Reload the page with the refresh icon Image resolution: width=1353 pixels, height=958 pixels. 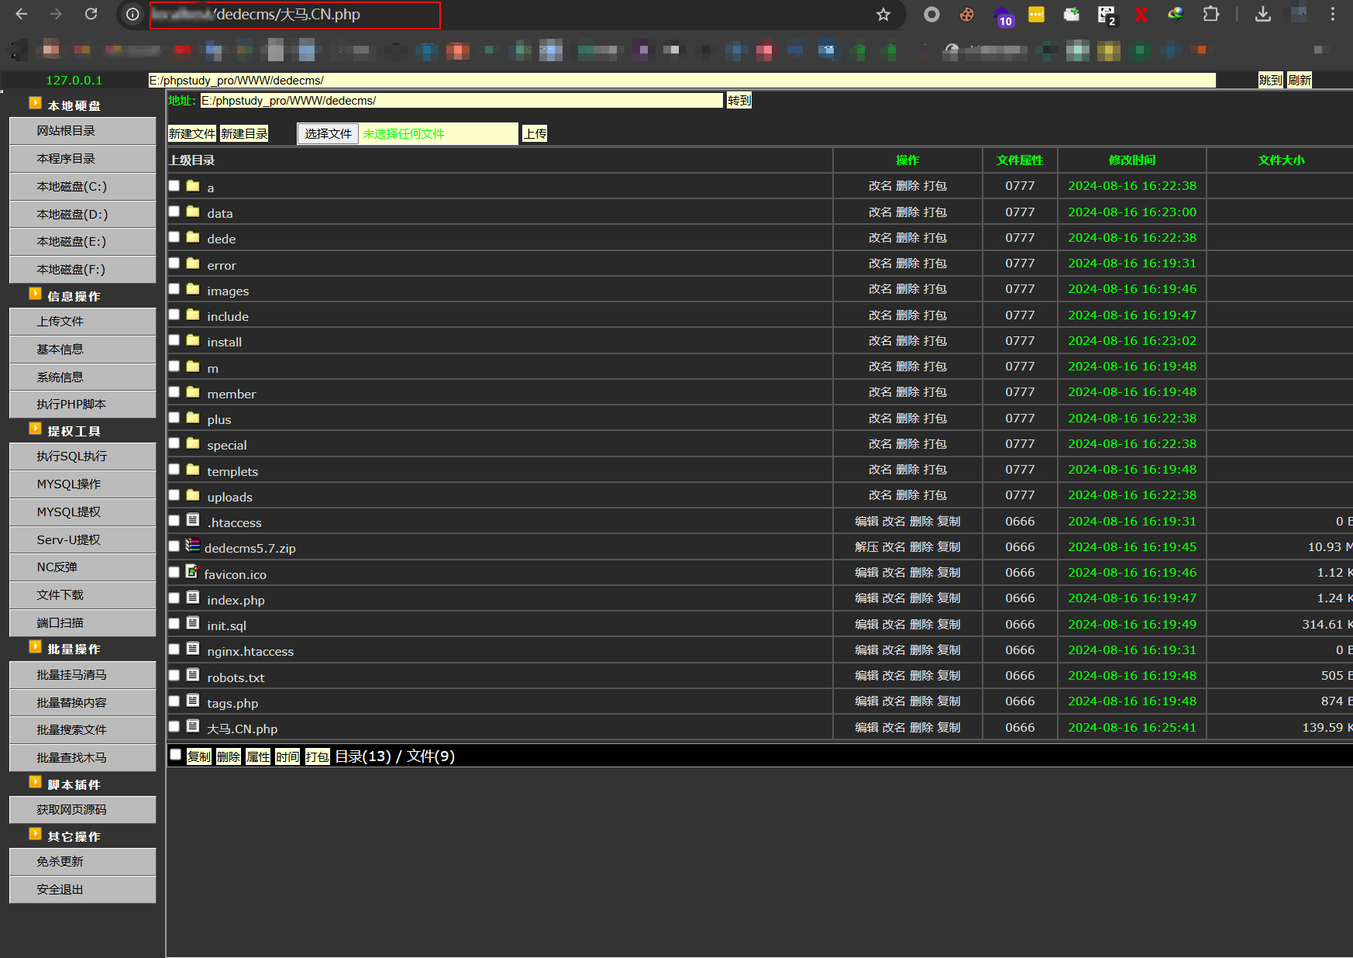91,14
